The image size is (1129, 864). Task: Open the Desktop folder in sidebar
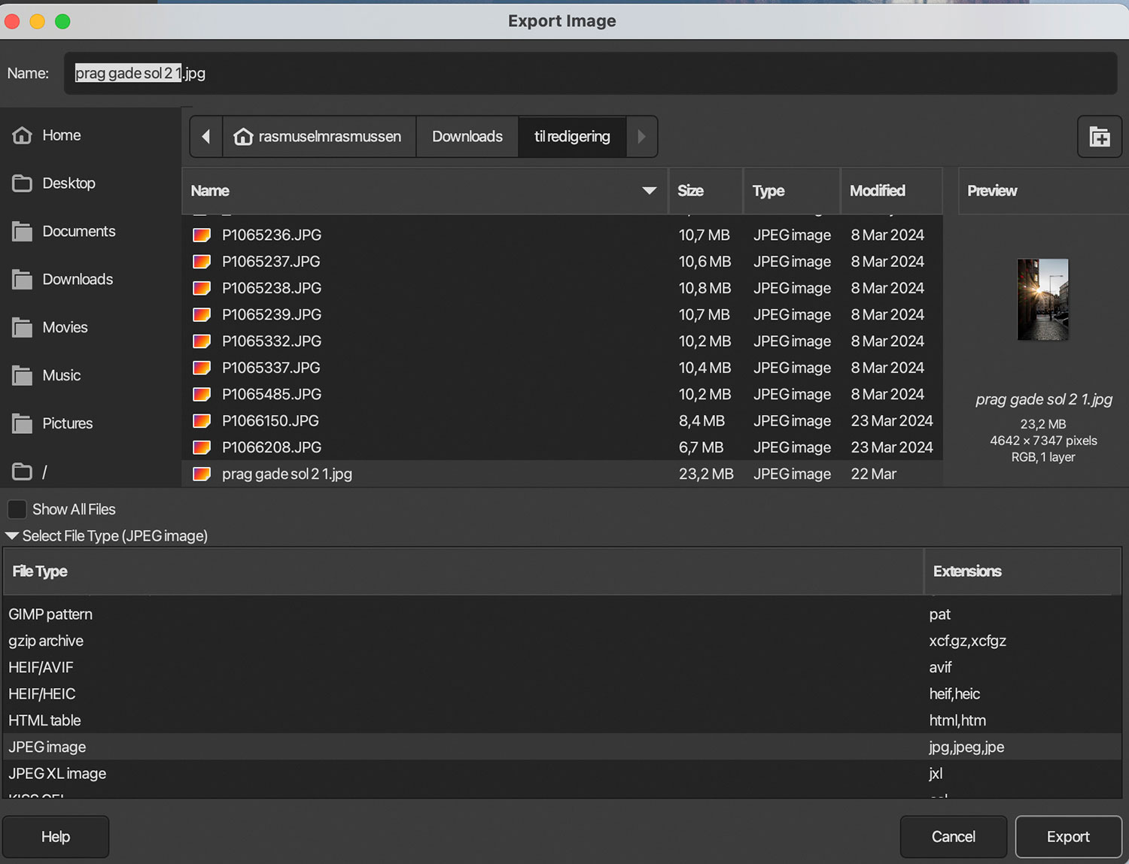click(68, 183)
